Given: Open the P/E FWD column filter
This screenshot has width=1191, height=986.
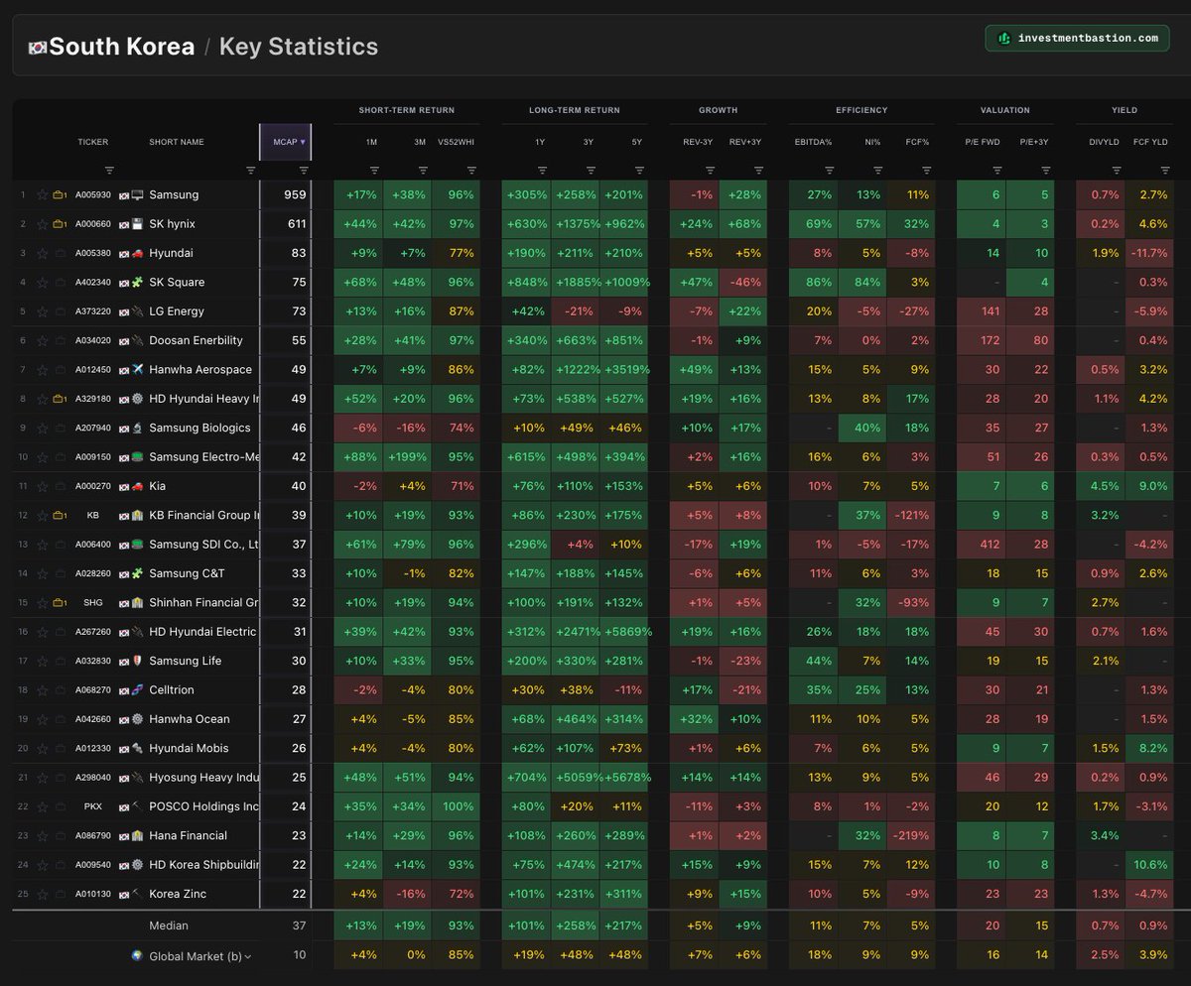Looking at the screenshot, I should click(996, 170).
